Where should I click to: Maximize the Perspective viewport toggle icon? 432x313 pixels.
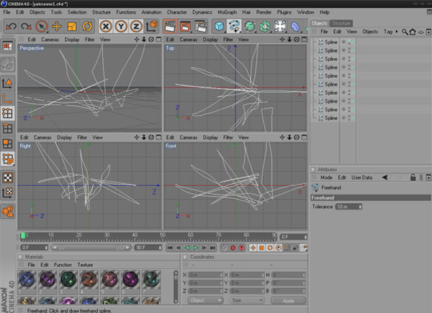[x=158, y=39]
